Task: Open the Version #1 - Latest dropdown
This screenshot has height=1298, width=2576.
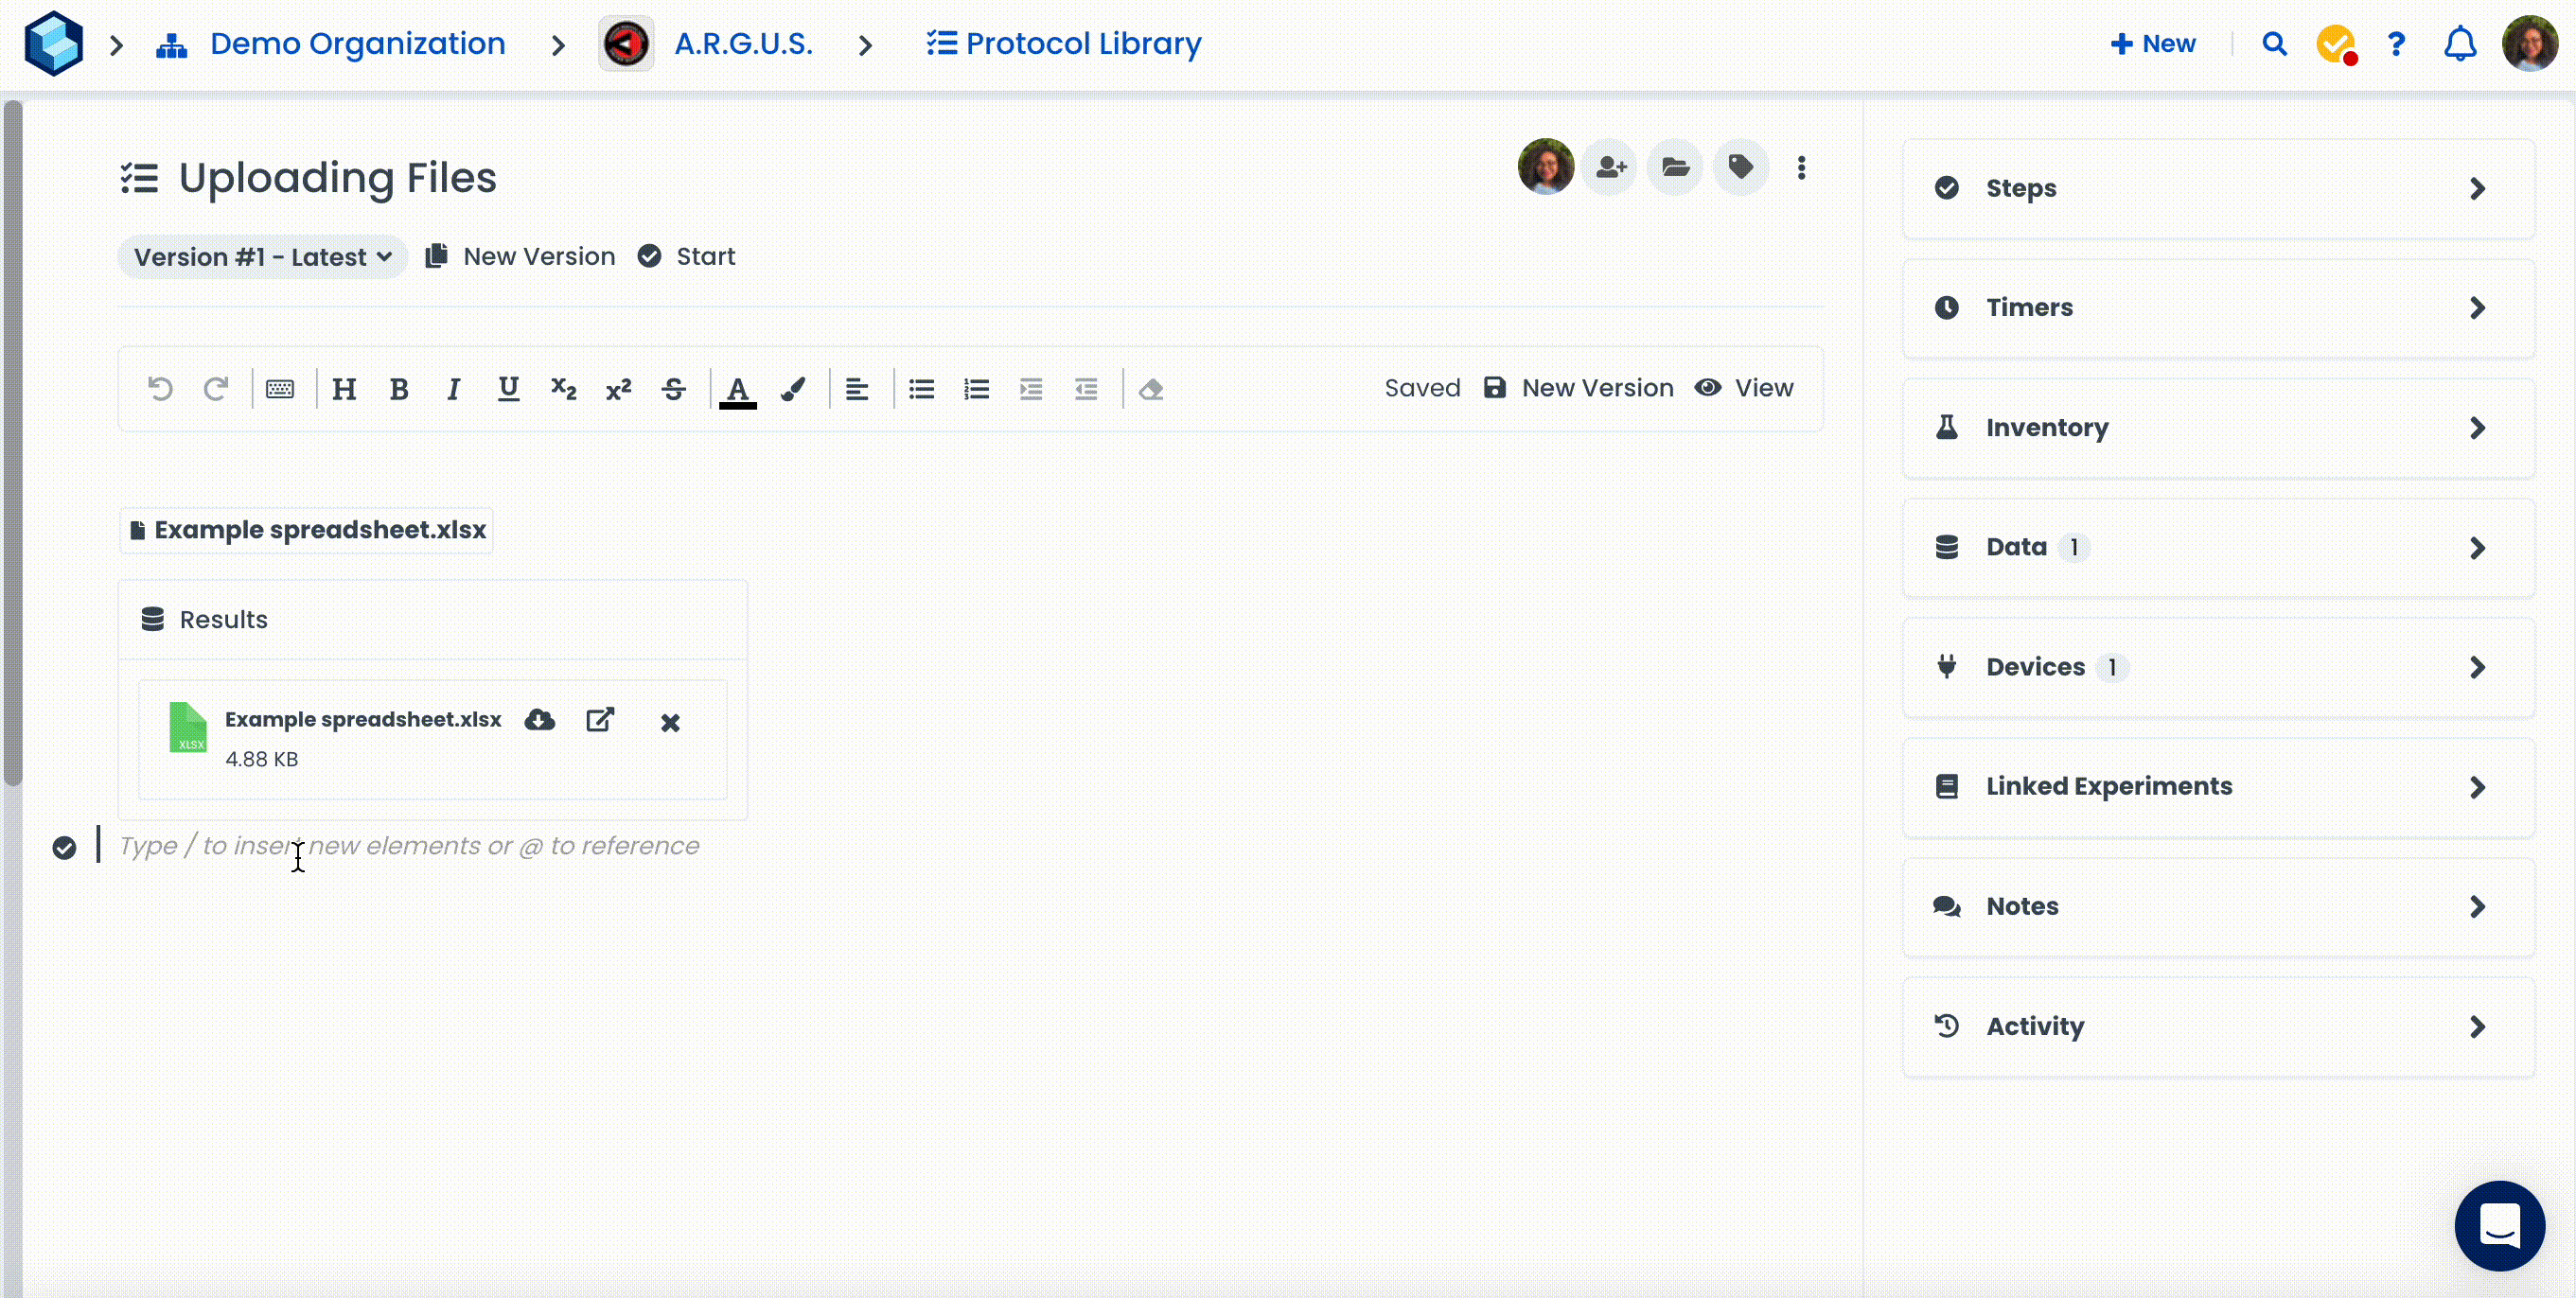Action: point(262,257)
